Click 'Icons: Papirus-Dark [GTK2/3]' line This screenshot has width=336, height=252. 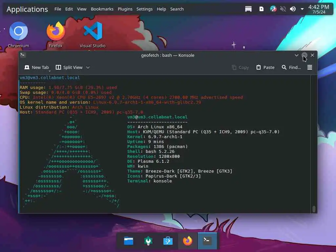pyautogui.click(x=164, y=176)
